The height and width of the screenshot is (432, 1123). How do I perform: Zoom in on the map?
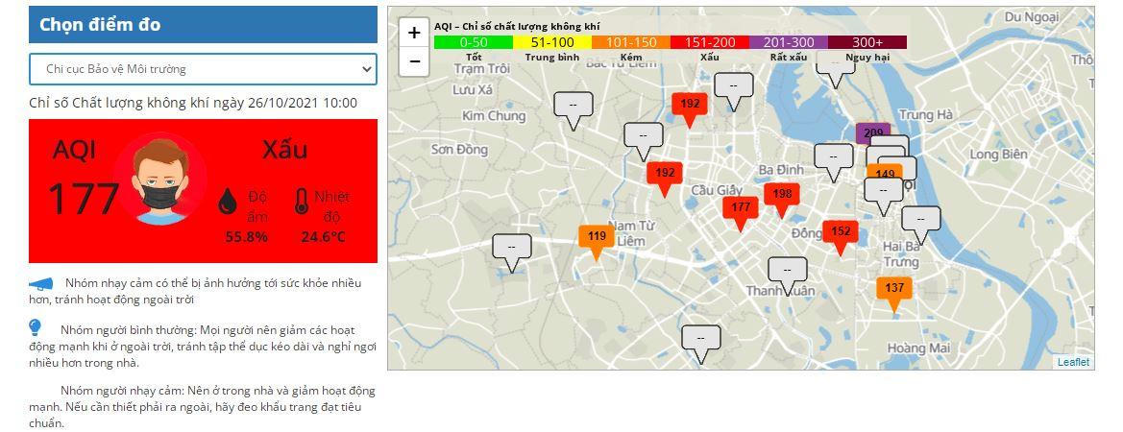(414, 33)
